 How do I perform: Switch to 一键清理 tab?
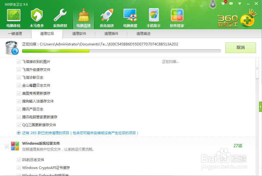click(15, 34)
